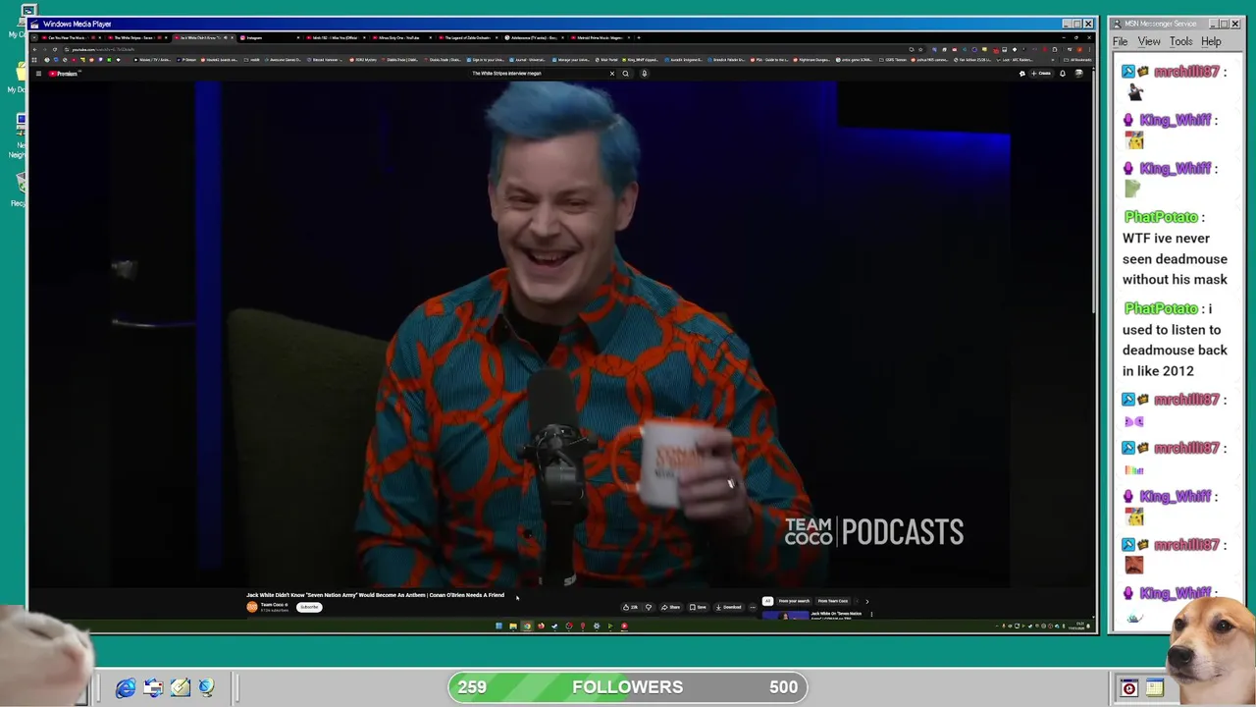Click Share button under video
Viewport: 1256px width, 707px height.
click(x=670, y=607)
